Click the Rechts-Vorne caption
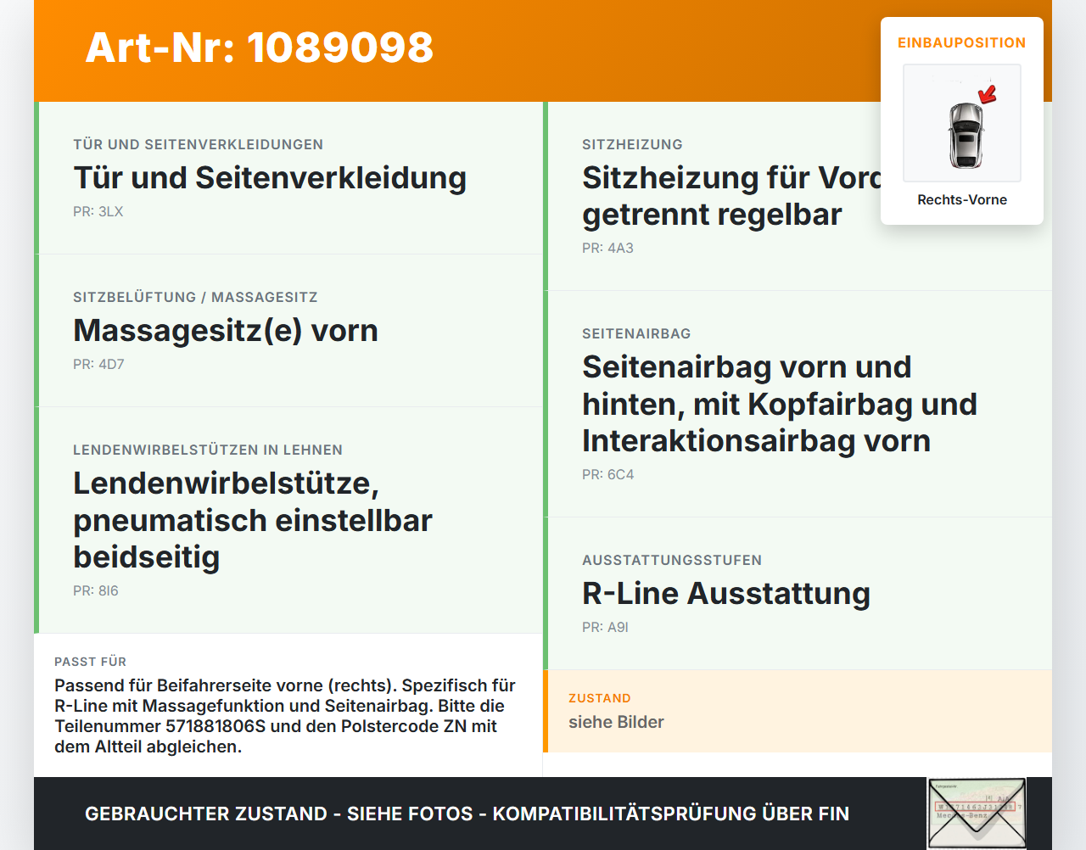Viewport: 1086px width, 850px height. [x=962, y=199]
